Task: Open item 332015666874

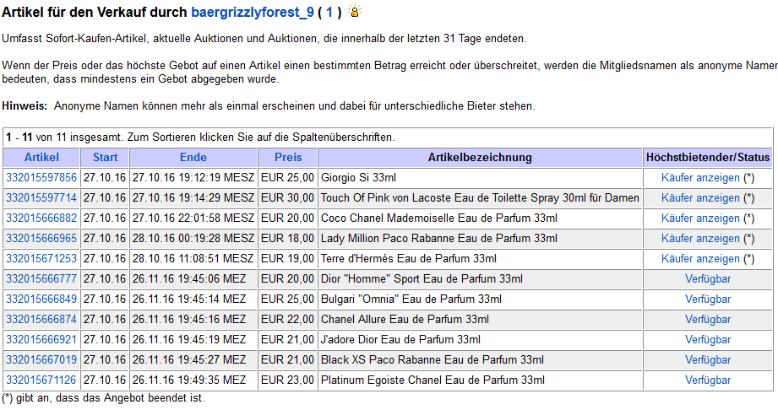Action: 41,320
